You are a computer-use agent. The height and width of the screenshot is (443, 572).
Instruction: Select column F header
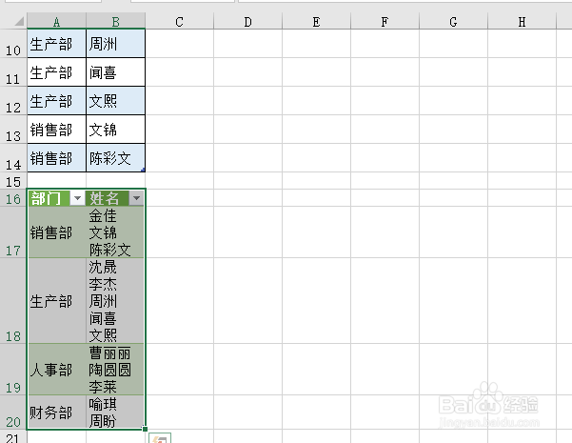(385, 22)
